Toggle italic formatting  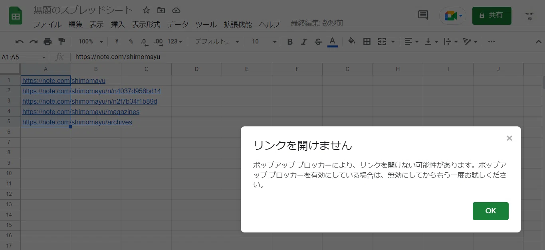pos(304,41)
